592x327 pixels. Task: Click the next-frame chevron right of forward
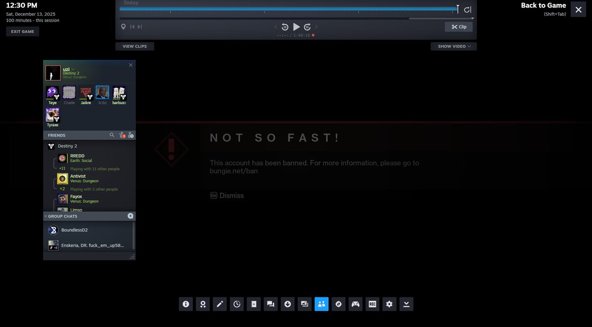point(316,27)
